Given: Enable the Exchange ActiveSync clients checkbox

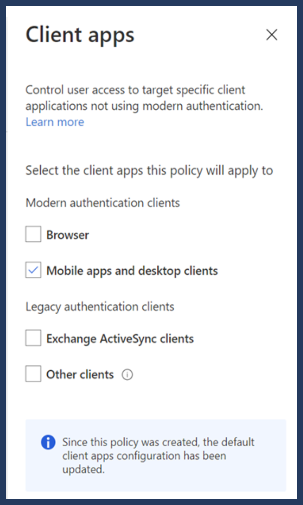Looking at the screenshot, I should [33, 338].
